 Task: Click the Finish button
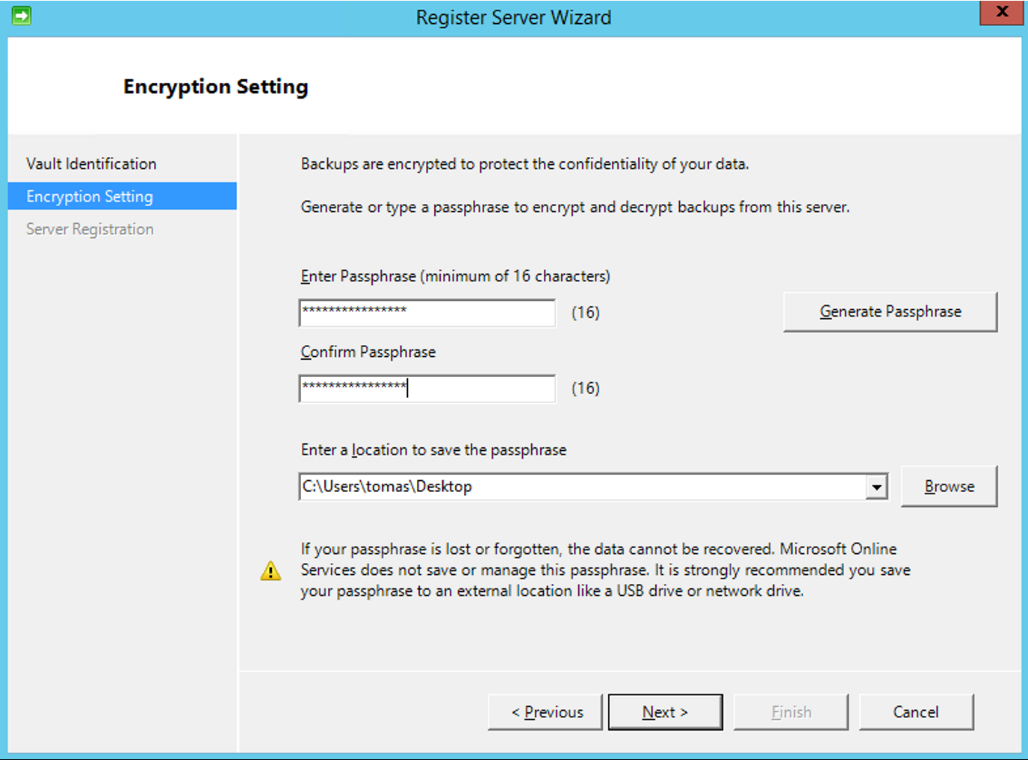point(791,712)
